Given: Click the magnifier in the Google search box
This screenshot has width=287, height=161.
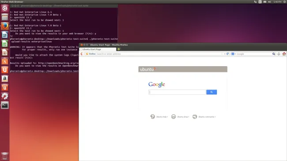Looking at the screenshot, I should tap(274, 54).
